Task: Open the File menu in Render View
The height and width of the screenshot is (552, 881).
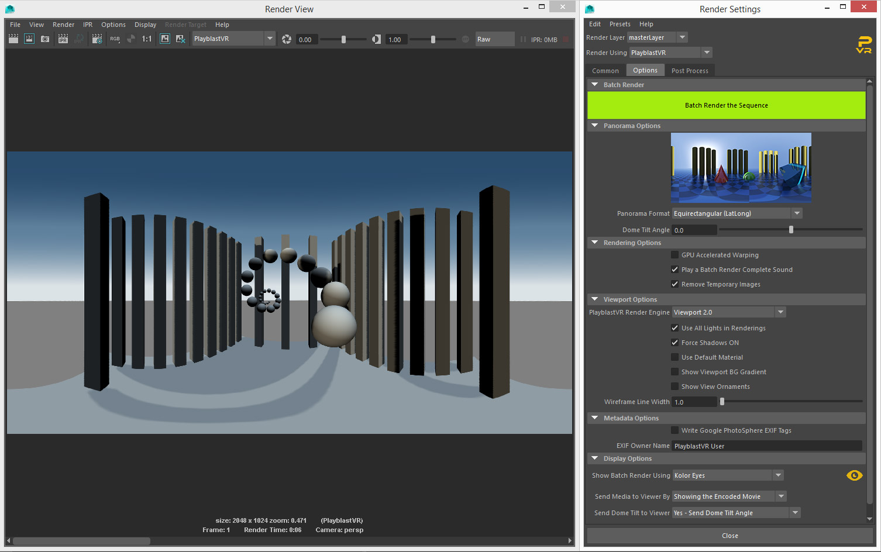Action: (15, 25)
